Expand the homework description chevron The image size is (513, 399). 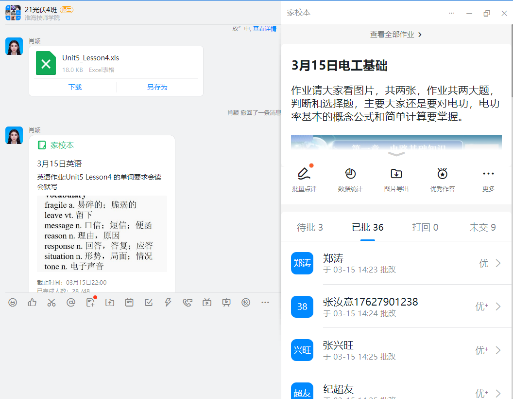(396, 154)
